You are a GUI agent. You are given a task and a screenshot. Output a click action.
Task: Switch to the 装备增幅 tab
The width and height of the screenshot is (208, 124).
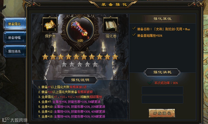(x=14, y=38)
